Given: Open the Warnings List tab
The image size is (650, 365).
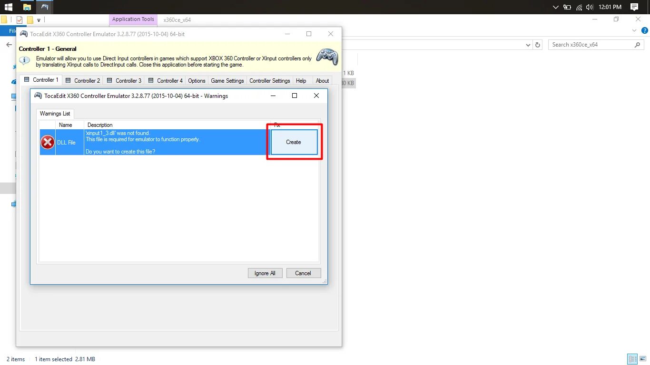Looking at the screenshot, I should point(55,114).
